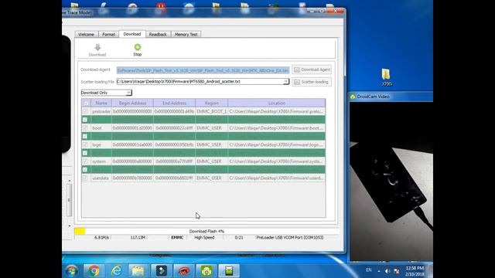Screen dimensions: 495x278
Task: Click the Download Agent browse button
Action: tap(312, 69)
